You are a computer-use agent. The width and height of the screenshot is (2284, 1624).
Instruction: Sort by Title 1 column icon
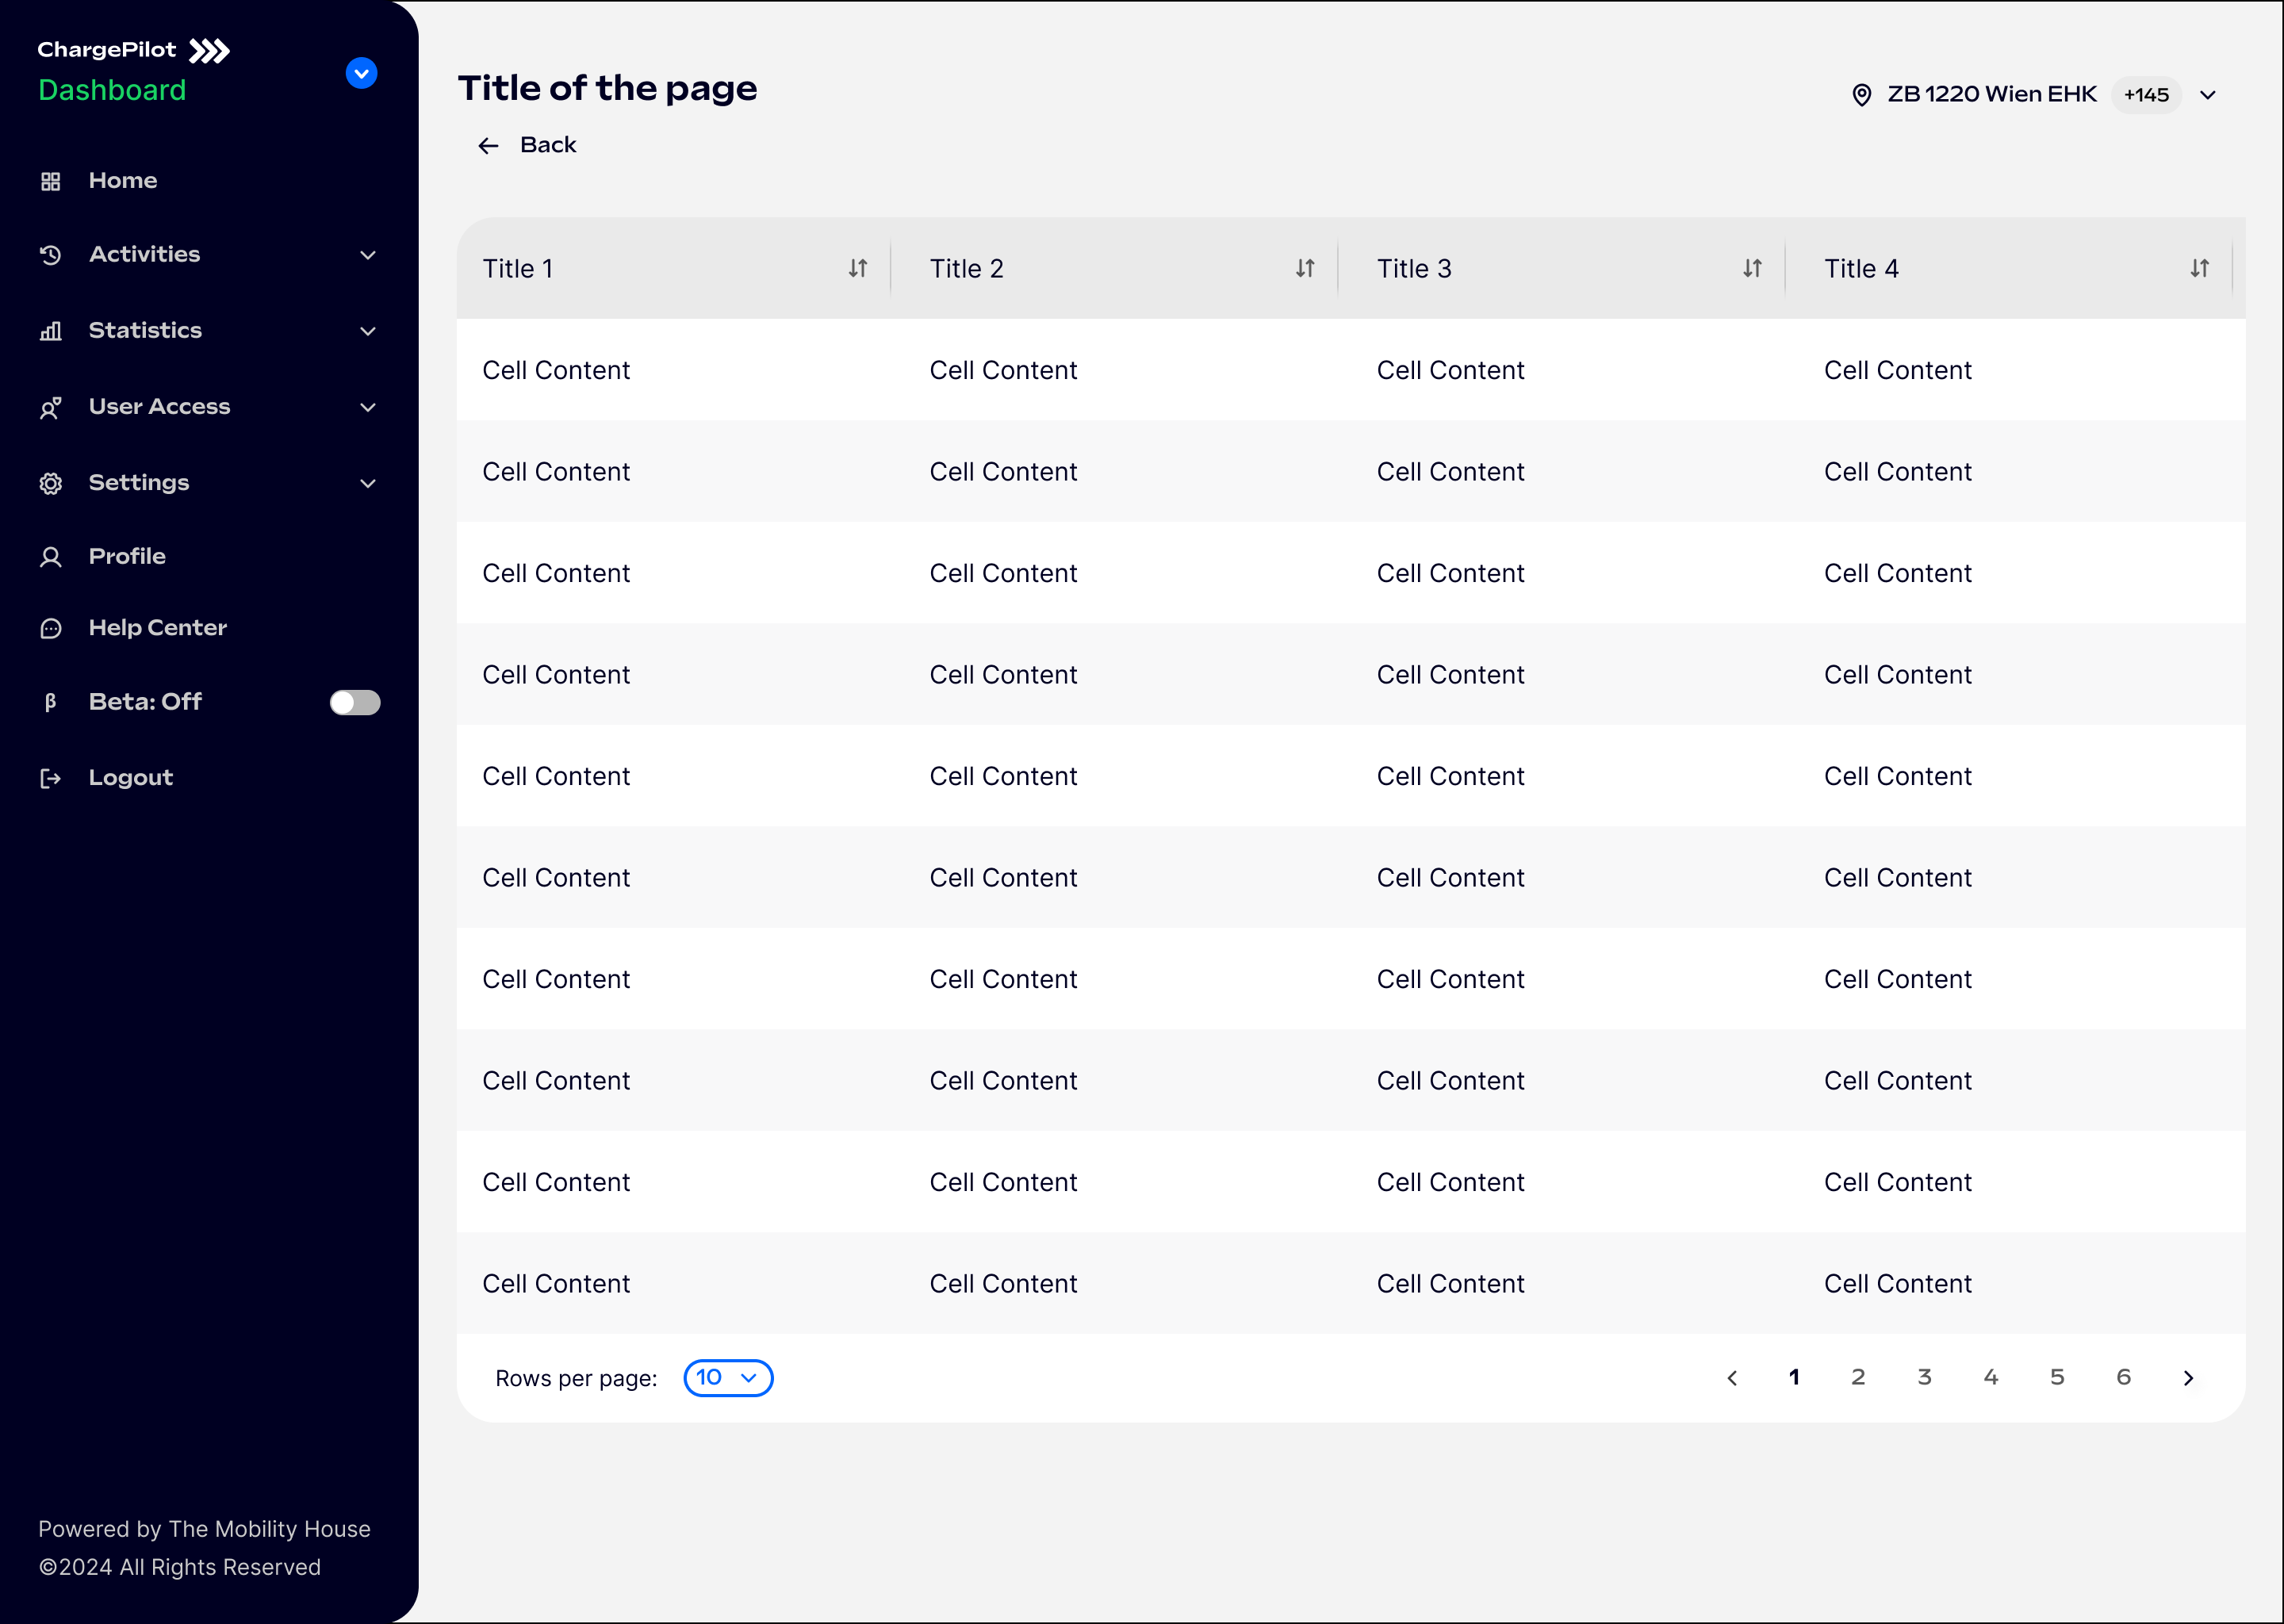click(x=858, y=268)
